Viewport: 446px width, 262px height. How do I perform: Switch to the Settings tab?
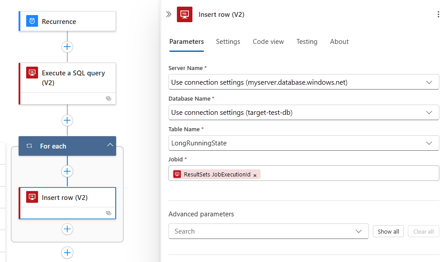[228, 42]
